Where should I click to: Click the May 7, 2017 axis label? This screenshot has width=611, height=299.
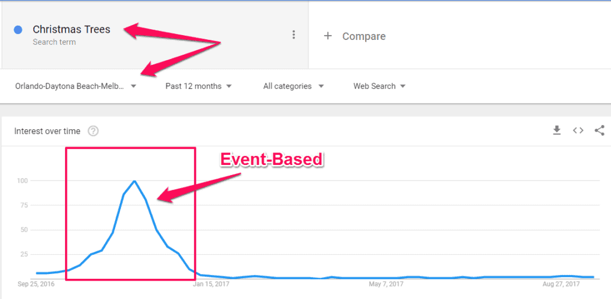point(386,285)
